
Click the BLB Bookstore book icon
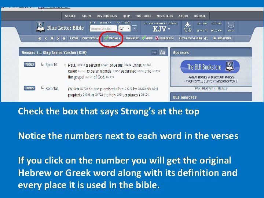coord(230,66)
